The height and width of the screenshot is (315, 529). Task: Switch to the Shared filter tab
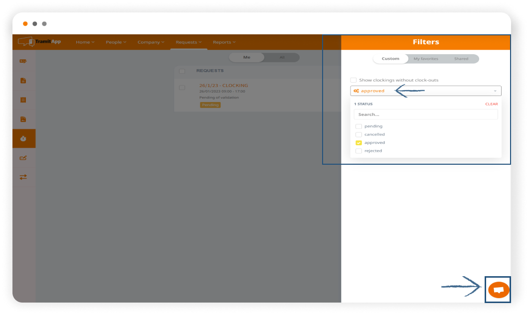pyautogui.click(x=461, y=59)
